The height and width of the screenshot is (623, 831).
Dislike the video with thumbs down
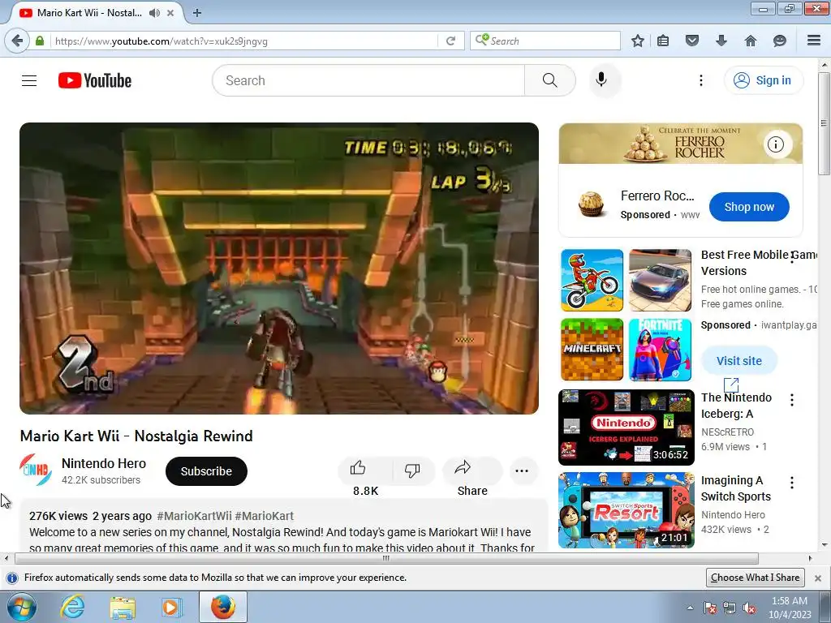(412, 471)
